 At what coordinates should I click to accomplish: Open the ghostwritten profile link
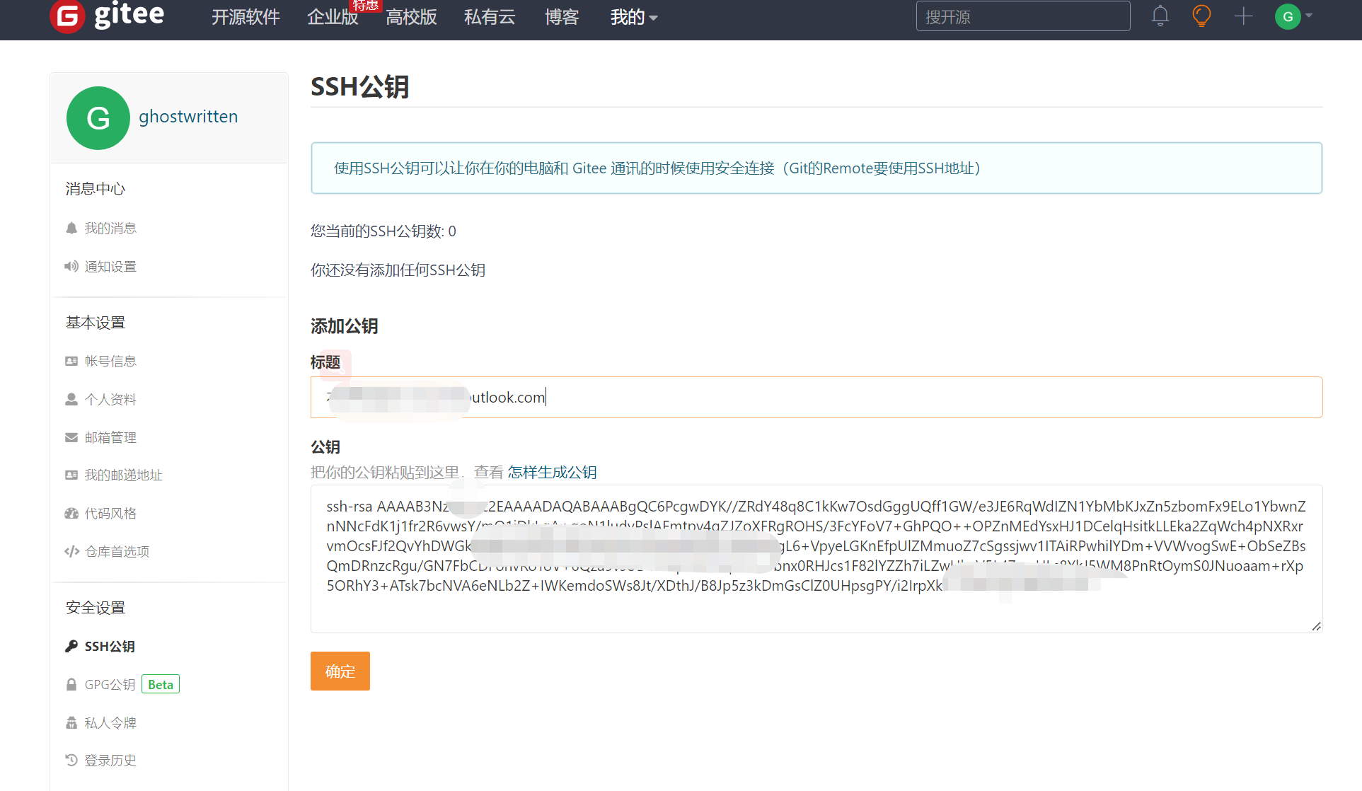pyautogui.click(x=188, y=116)
